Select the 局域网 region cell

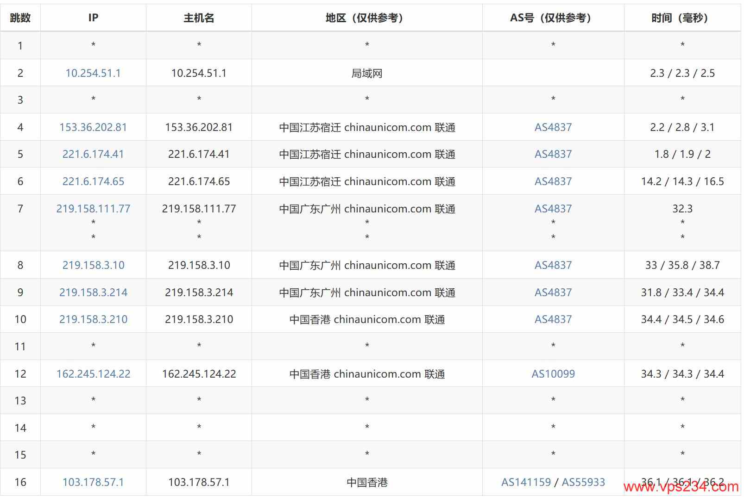click(x=367, y=73)
